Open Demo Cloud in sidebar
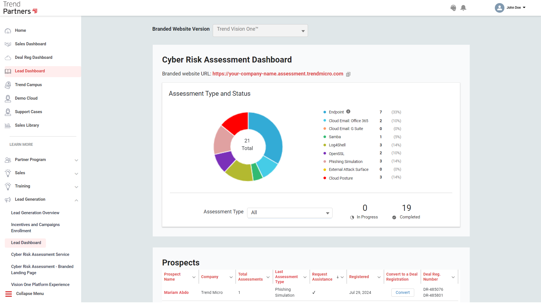Screen dimensions: 541x304 (x=26, y=98)
